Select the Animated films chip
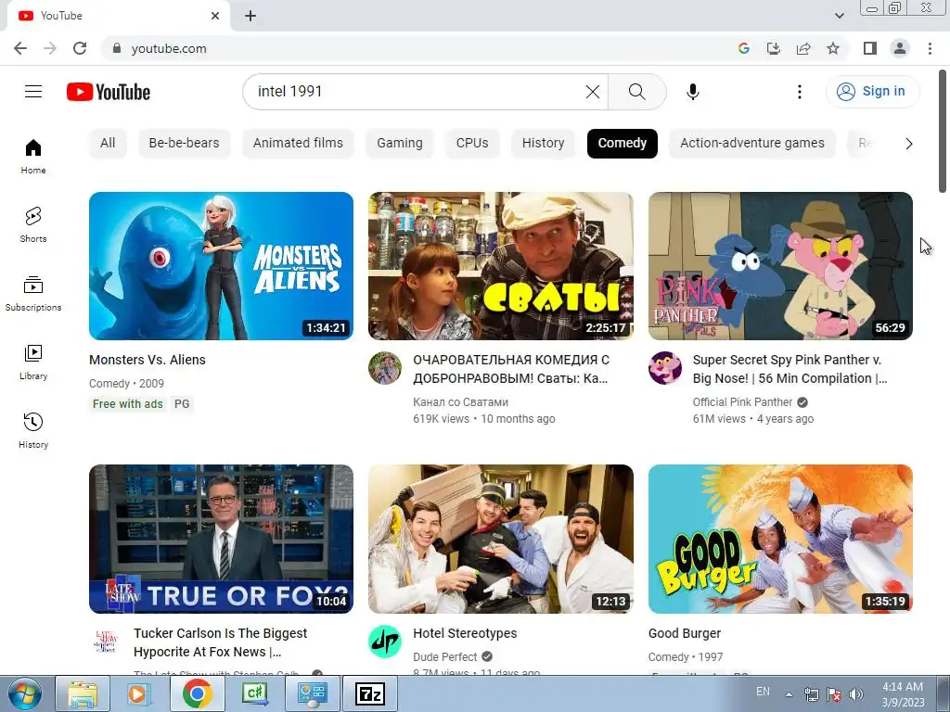This screenshot has height=712, width=950. pyautogui.click(x=298, y=144)
